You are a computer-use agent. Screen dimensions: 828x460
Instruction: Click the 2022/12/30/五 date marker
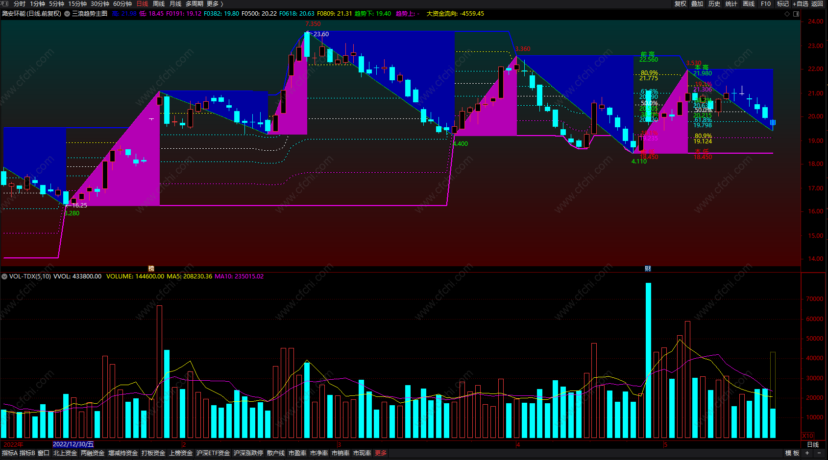coord(73,444)
